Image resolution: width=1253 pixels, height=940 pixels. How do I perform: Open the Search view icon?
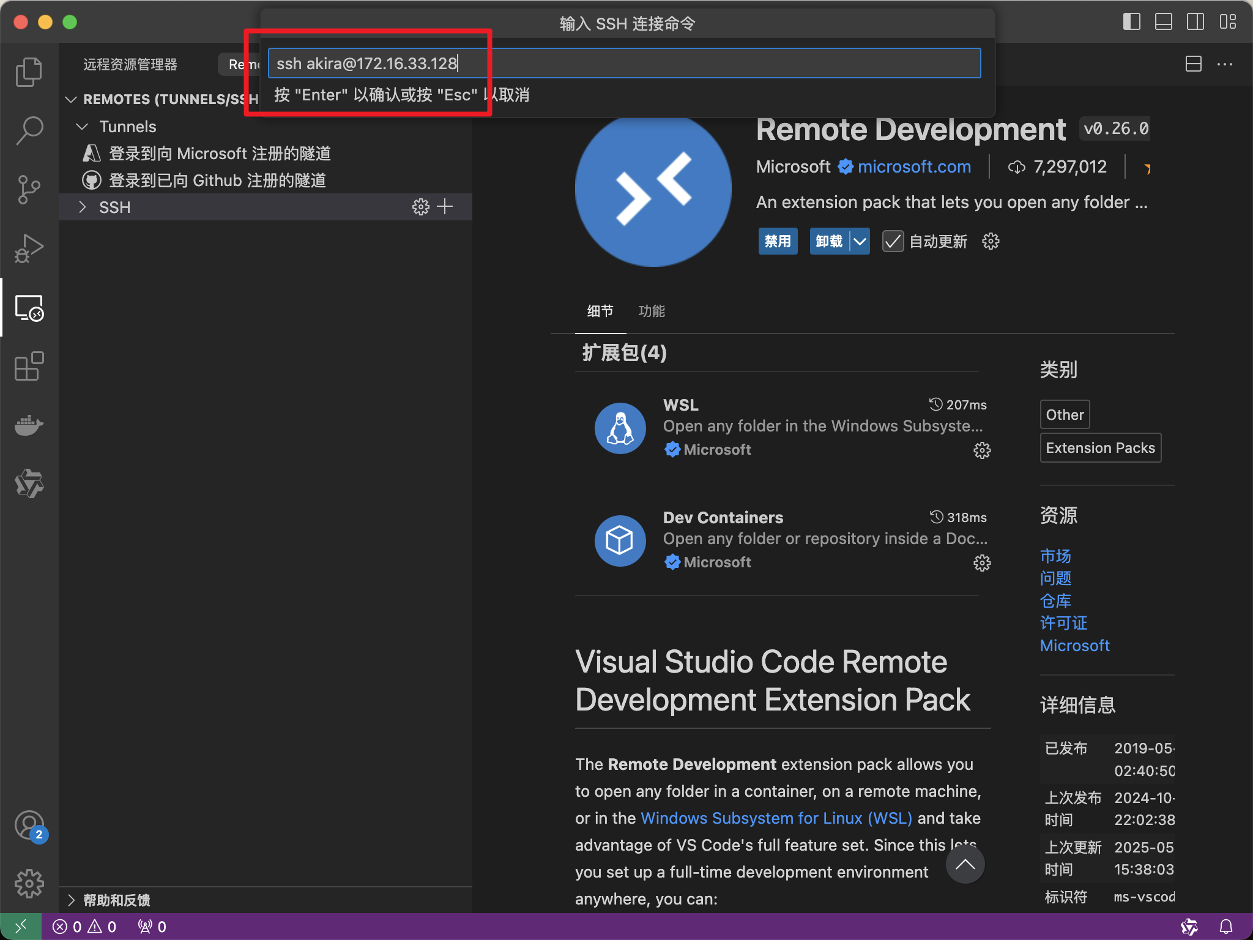[x=29, y=131]
